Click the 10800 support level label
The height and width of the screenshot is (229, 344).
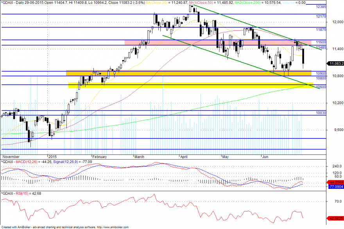[321, 78]
